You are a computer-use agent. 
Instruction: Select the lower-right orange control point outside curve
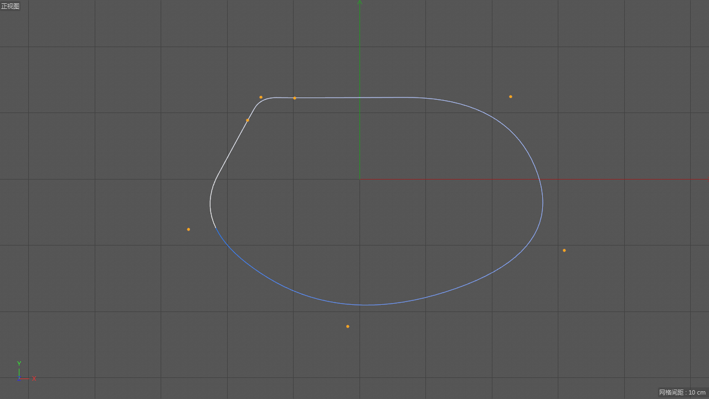(564, 250)
